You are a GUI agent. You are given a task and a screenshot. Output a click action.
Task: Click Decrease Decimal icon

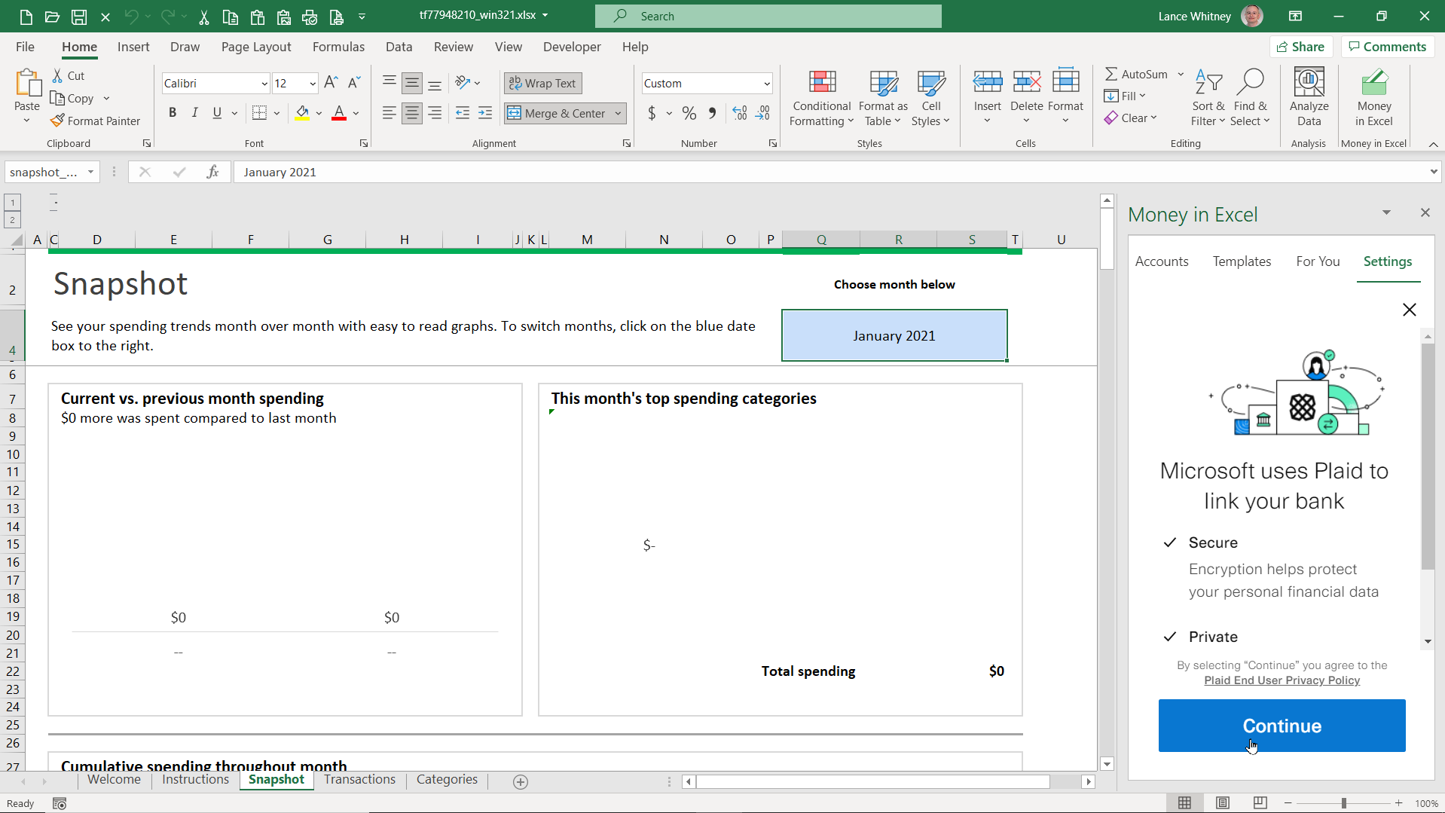(x=762, y=113)
